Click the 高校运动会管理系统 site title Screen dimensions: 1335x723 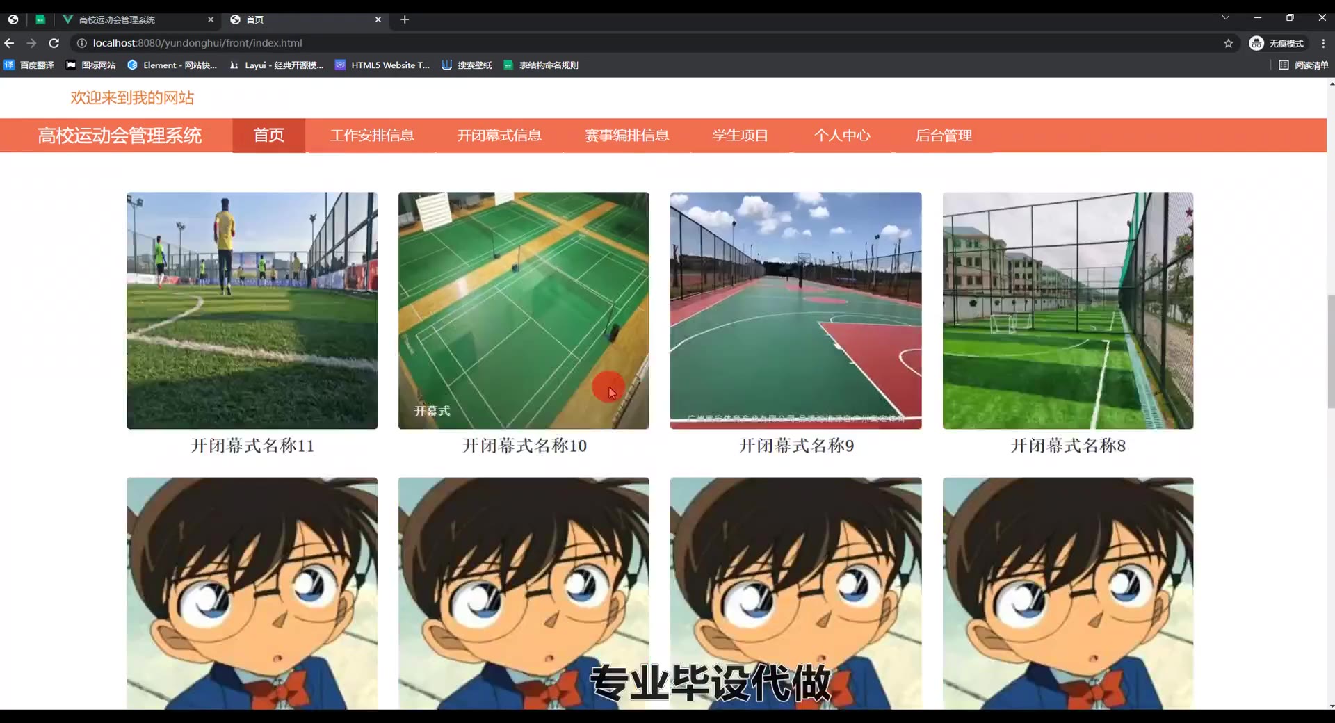[x=120, y=135]
